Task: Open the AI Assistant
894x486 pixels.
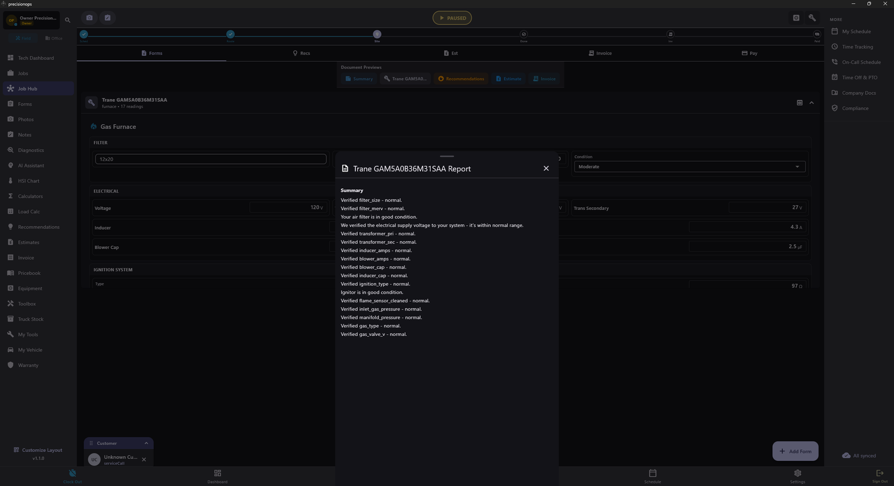Action: point(38,165)
